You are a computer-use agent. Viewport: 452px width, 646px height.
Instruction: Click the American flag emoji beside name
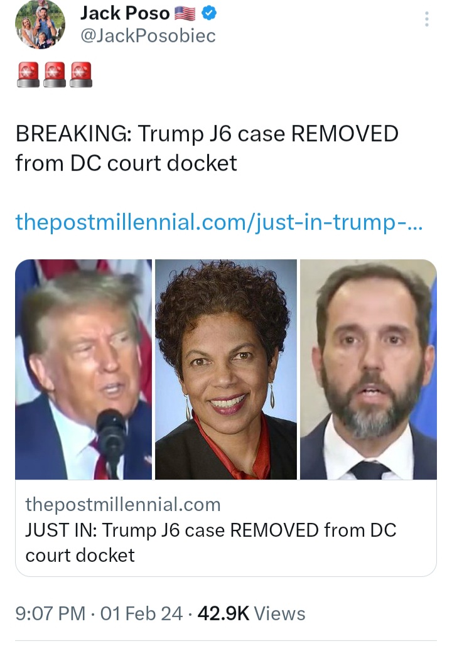(185, 14)
